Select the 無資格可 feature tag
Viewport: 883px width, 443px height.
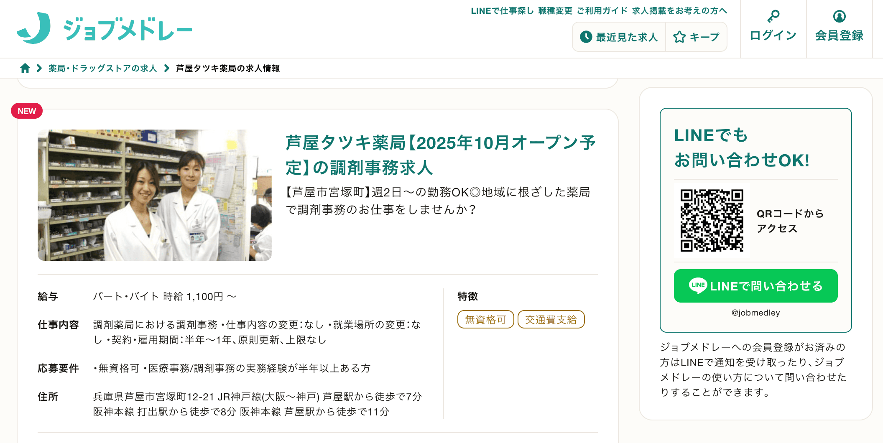coord(485,320)
